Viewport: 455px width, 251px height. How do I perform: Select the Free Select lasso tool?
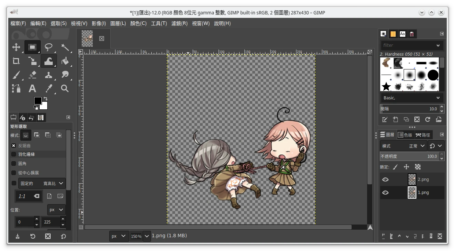point(49,47)
